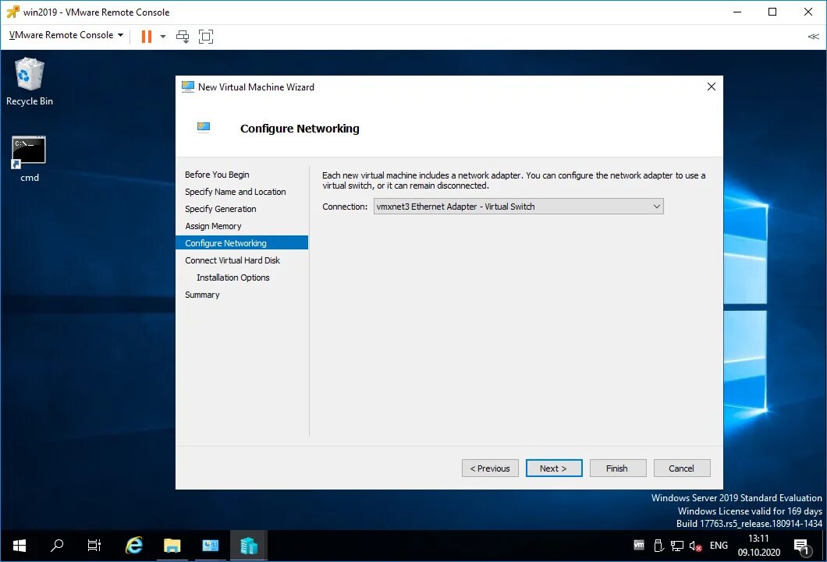
Task: Open the Connection virtual switch dropdown
Action: tap(519, 207)
